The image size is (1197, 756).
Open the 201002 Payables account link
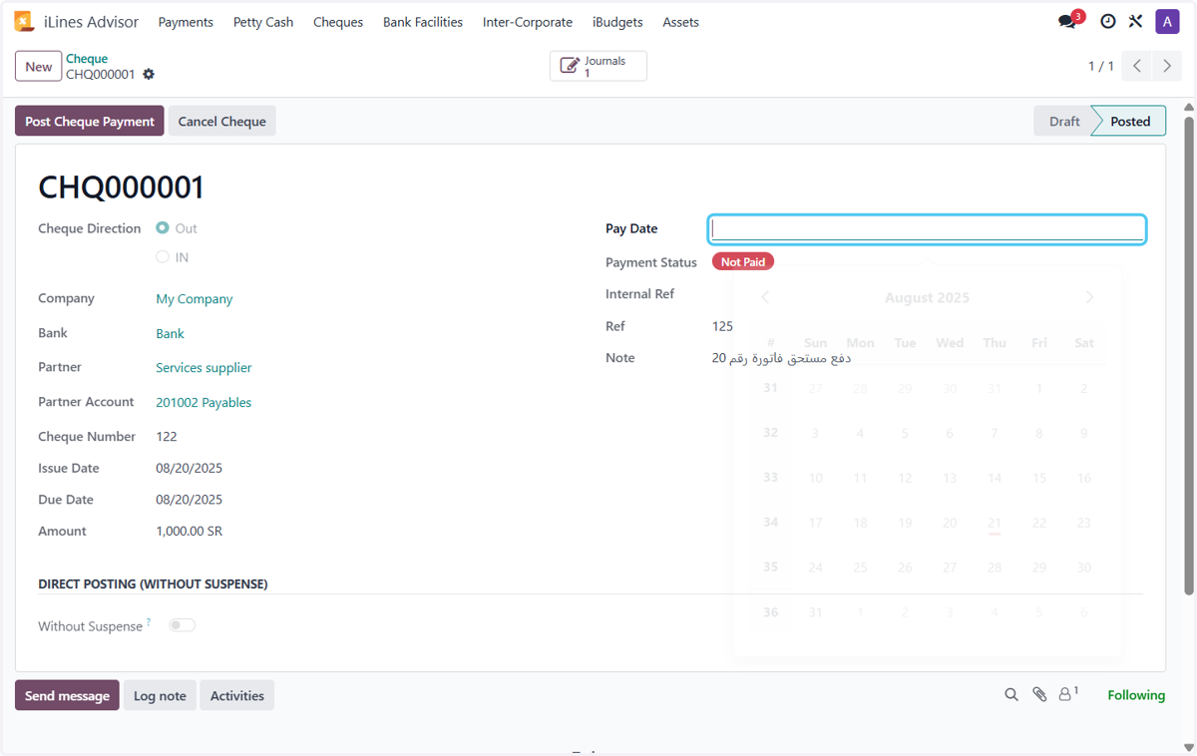tap(203, 402)
